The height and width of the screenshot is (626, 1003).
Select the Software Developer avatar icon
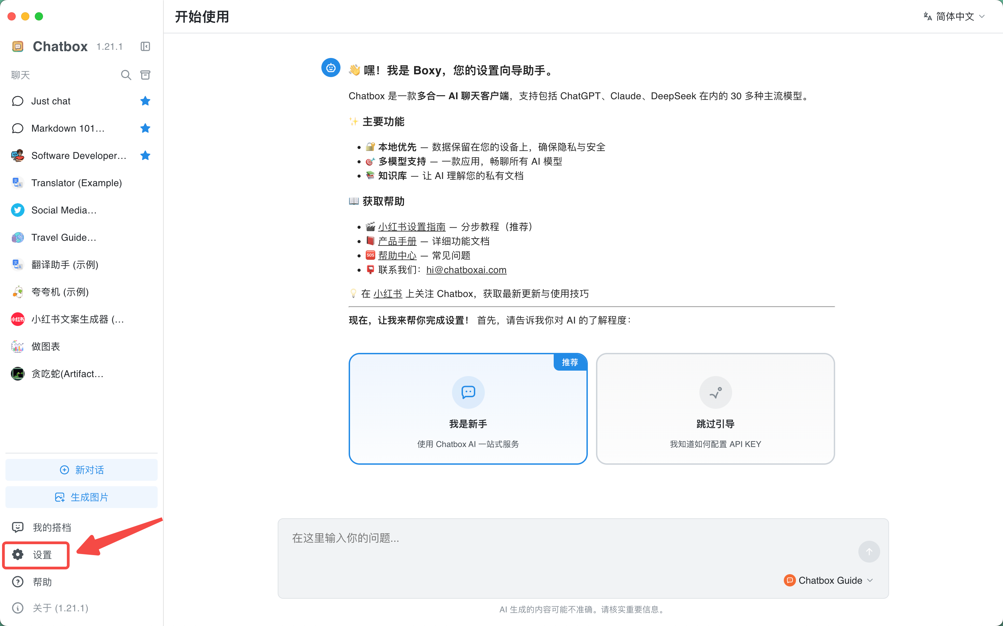[x=17, y=156]
